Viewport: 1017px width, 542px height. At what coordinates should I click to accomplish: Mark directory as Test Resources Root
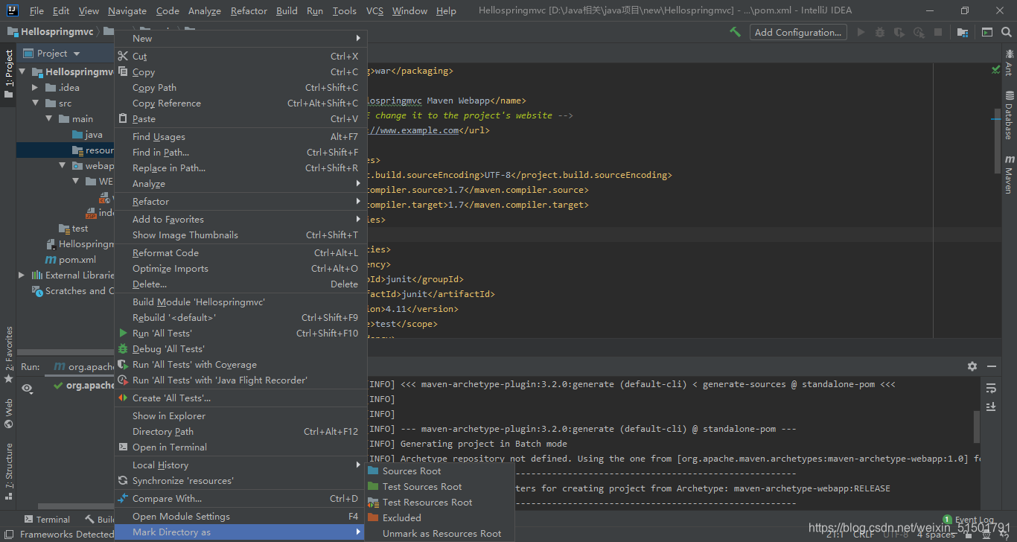coord(439,502)
